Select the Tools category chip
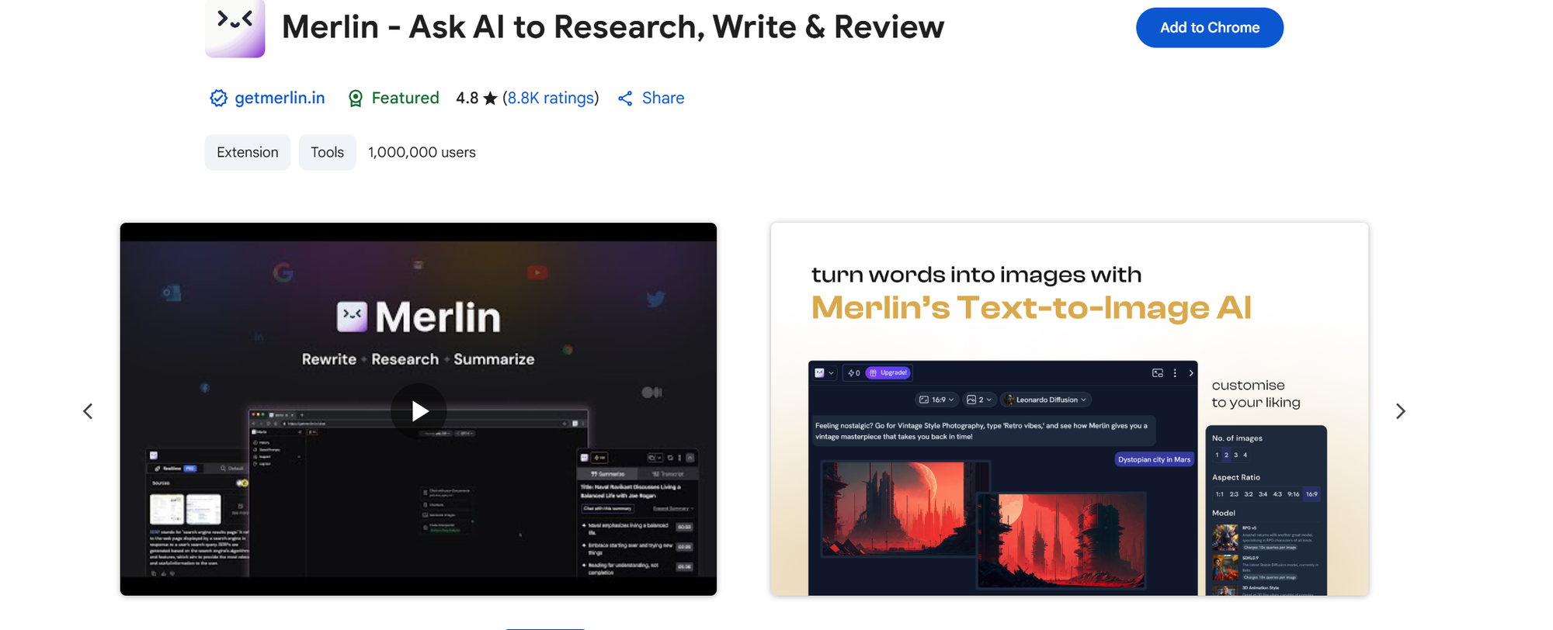The height and width of the screenshot is (630, 1553). tap(327, 153)
